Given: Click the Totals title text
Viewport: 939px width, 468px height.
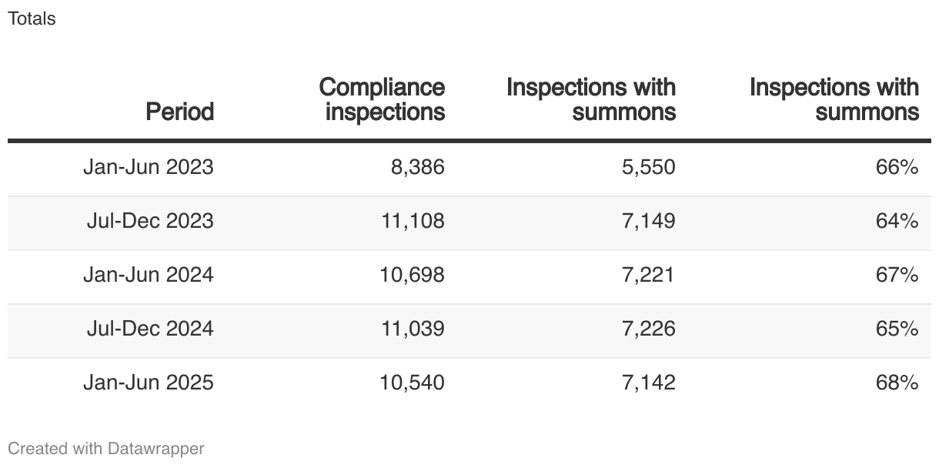Looking at the screenshot, I should pyautogui.click(x=32, y=18).
